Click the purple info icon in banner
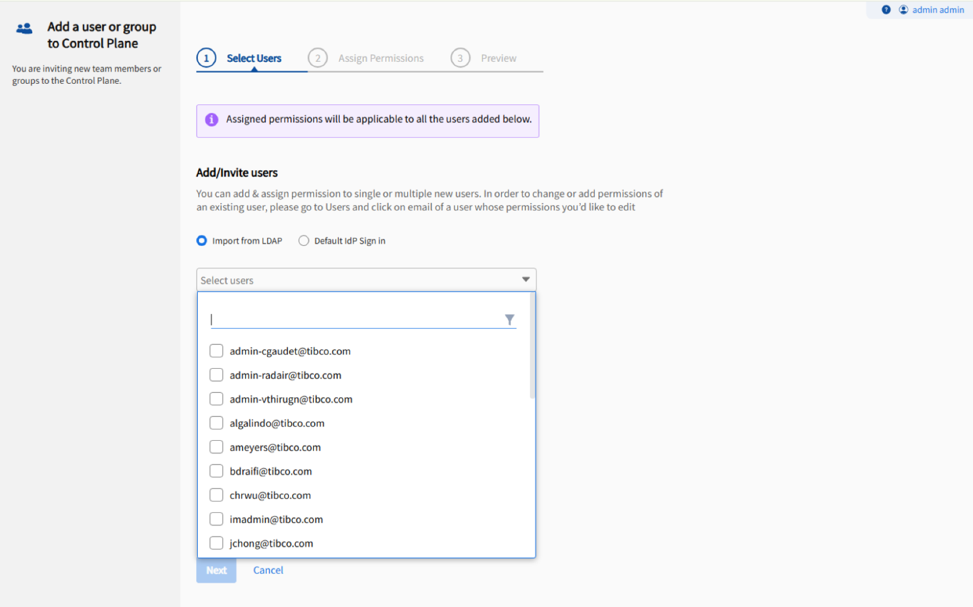The height and width of the screenshot is (607, 973). pyautogui.click(x=212, y=119)
